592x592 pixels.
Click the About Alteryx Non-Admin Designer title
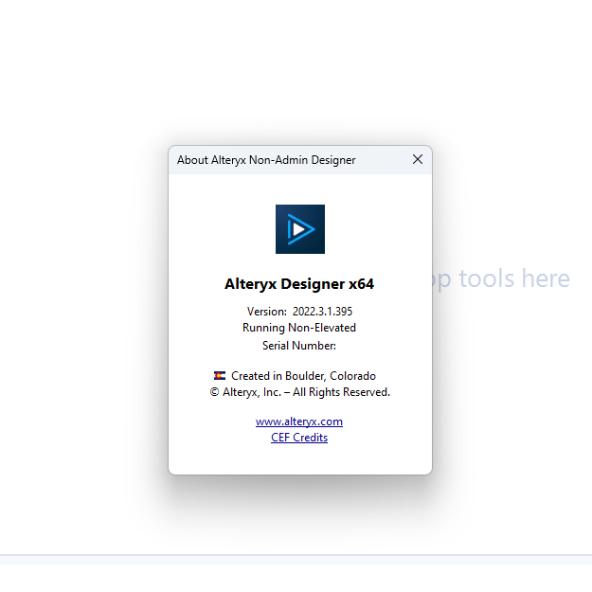tap(266, 160)
